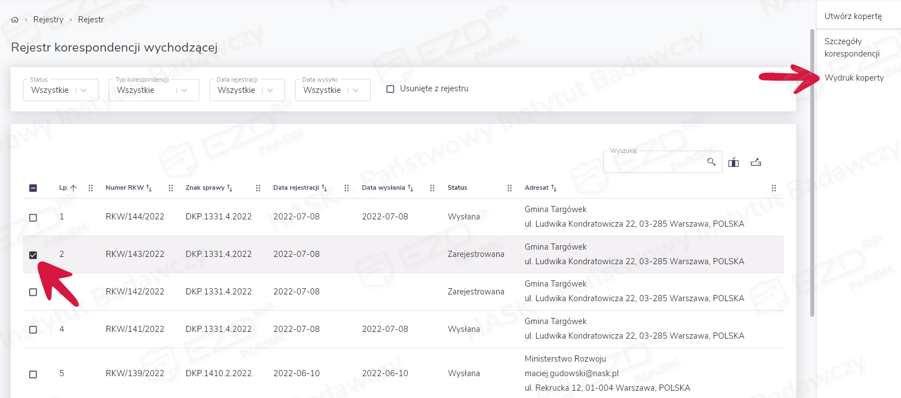Uncheck the row with RKW/143/2022

click(x=33, y=255)
